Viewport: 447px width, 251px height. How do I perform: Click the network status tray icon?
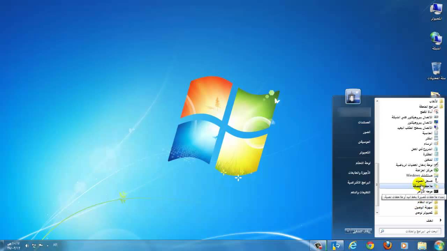click(34, 245)
